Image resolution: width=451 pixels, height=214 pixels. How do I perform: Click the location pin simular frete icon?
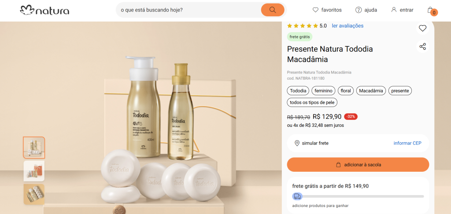point(297,143)
